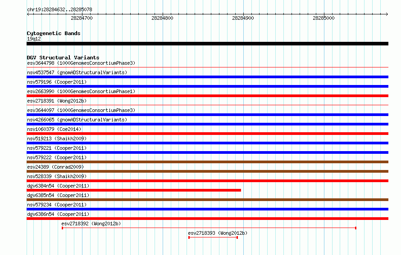401x255 pixels.
Task: Open variant dgv6385n54 (Cooper2011)
Action: tap(58, 195)
